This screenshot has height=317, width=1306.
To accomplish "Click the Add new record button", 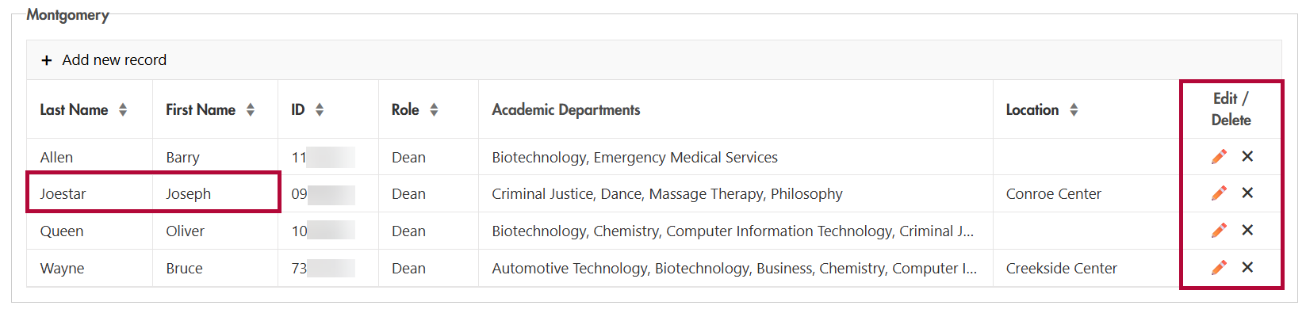I will 104,60.
